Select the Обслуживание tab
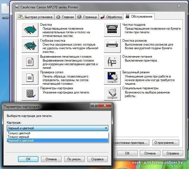The height and width of the screenshot is (169, 189). coord(139,17)
